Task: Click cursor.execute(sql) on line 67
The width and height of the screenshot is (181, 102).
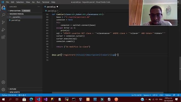Action: pyautogui.click(x=67, y=39)
